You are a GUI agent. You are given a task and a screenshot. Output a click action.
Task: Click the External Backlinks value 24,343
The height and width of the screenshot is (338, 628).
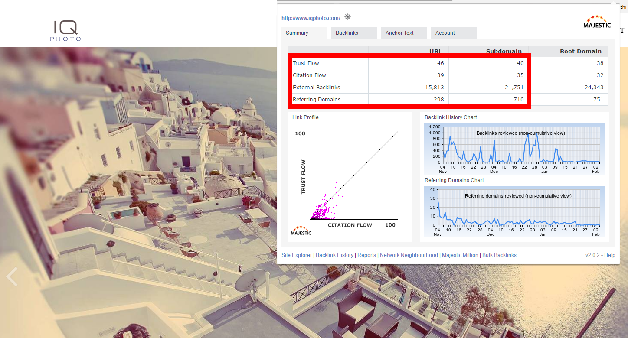[x=594, y=88]
